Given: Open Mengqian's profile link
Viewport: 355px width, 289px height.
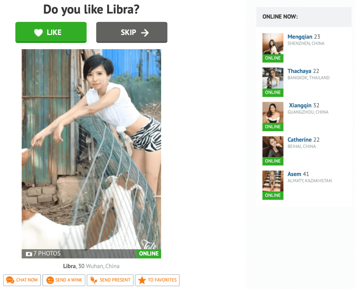Looking at the screenshot, I should pos(300,37).
